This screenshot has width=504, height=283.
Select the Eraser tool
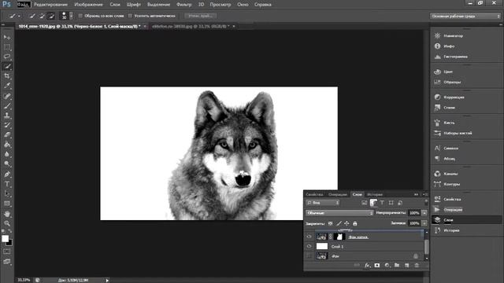(7, 134)
